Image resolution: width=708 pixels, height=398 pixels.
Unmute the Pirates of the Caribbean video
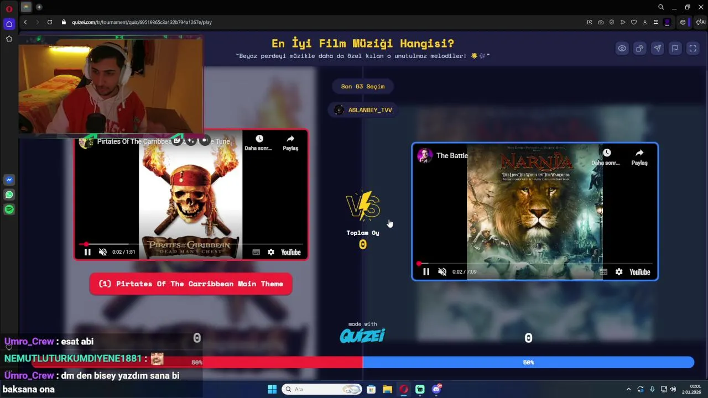103,252
